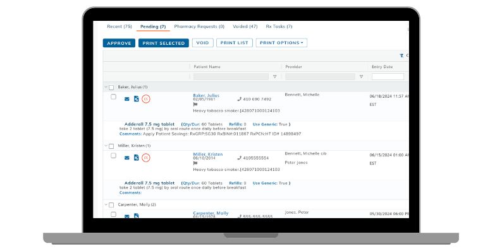Open prescription document icon in Baker, Julius row

click(x=137, y=98)
